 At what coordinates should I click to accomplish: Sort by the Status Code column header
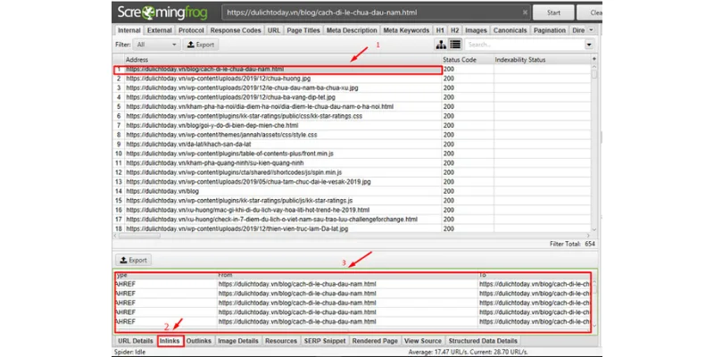click(467, 60)
